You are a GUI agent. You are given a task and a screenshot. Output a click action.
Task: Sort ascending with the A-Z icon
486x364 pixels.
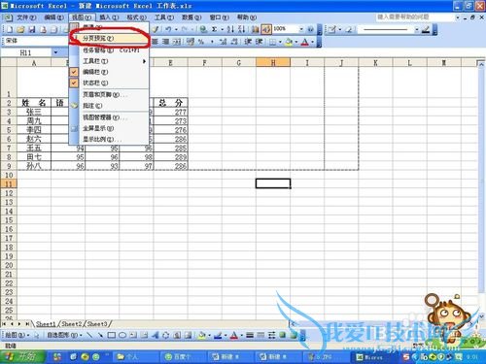pos(230,29)
